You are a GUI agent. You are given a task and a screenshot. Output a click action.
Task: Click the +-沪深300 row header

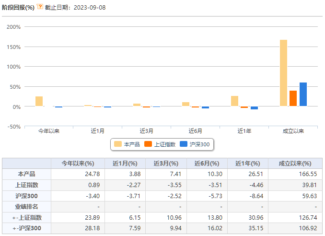click(x=26, y=228)
